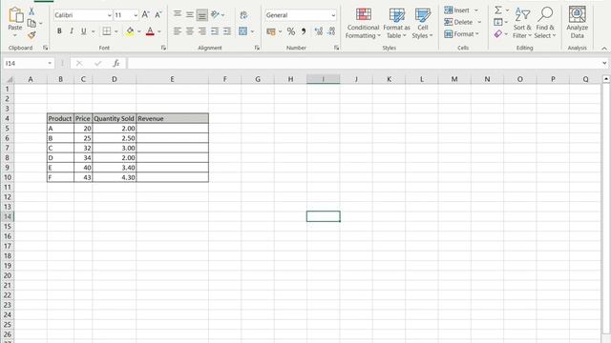Click the Clear eraser icon
This screenshot has height=343, width=611.
pyautogui.click(x=498, y=34)
